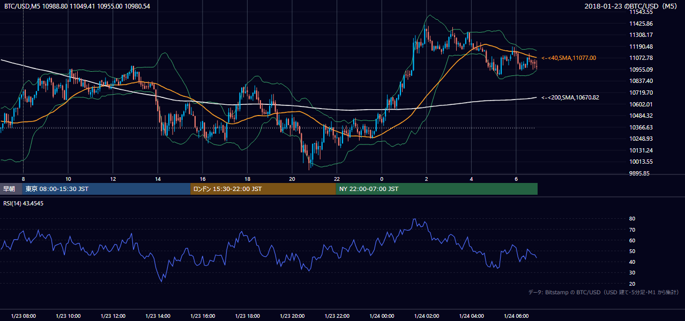Click price axis value 9895.85
Viewport: 685px width, 321px height.
click(640, 173)
